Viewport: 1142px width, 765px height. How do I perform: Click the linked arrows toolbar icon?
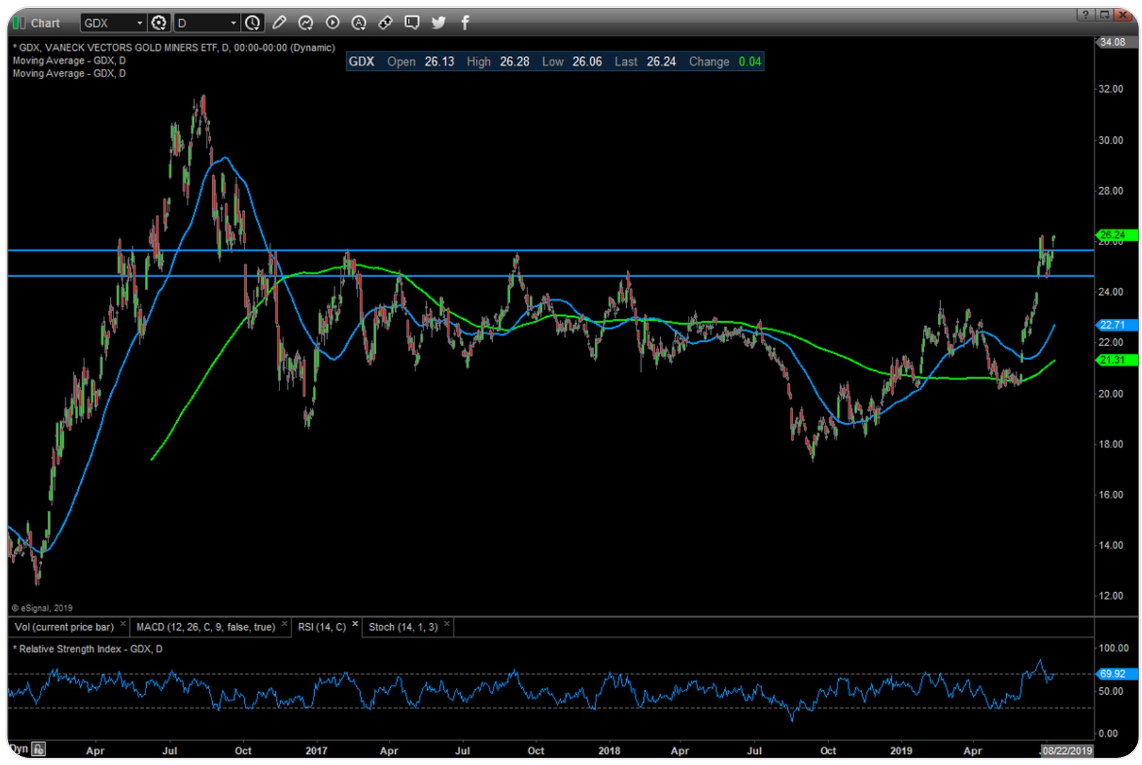click(386, 23)
